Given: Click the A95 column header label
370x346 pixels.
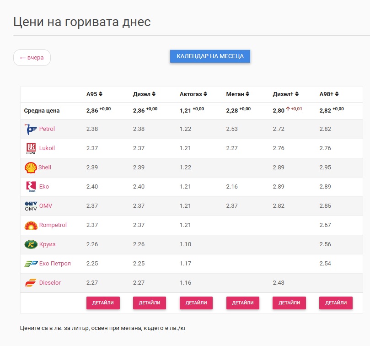Looking at the screenshot, I should click(92, 94).
